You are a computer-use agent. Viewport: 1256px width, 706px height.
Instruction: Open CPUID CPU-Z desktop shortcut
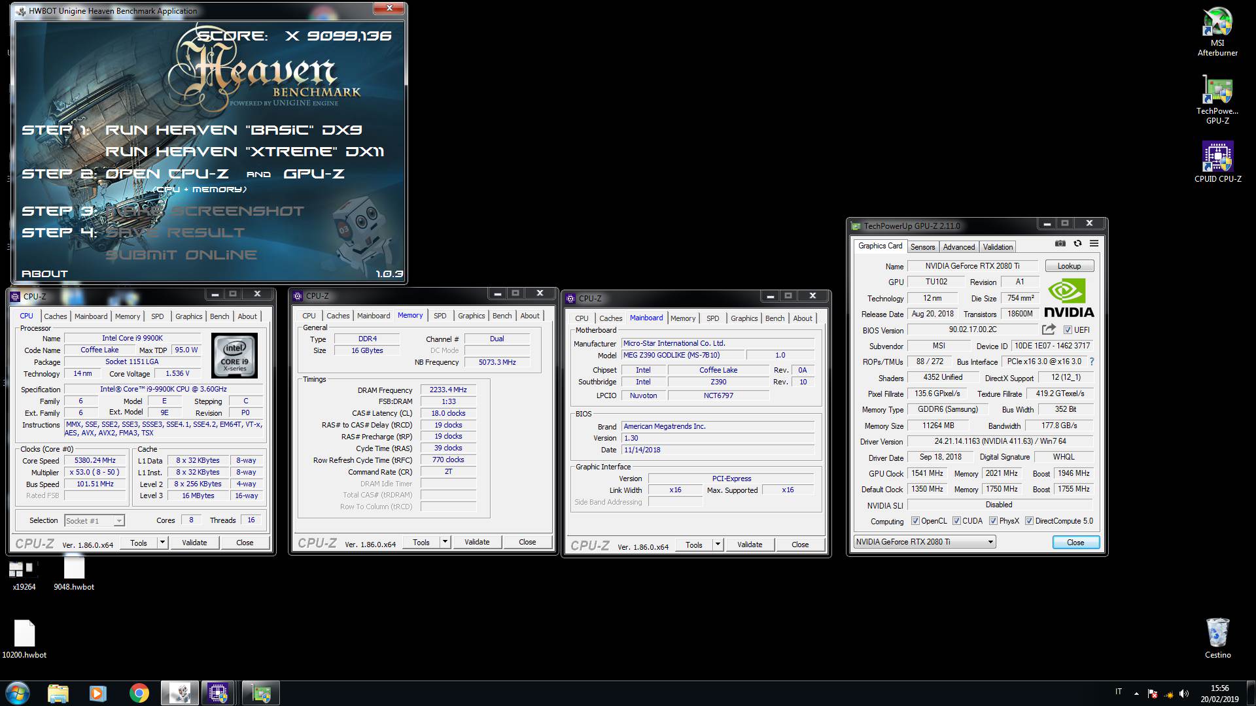pyautogui.click(x=1217, y=161)
